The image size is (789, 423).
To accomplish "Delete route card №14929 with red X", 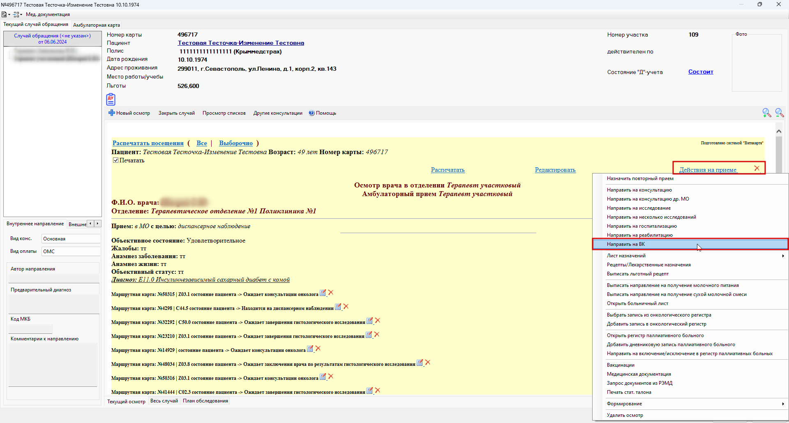I will tap(318, 349).
